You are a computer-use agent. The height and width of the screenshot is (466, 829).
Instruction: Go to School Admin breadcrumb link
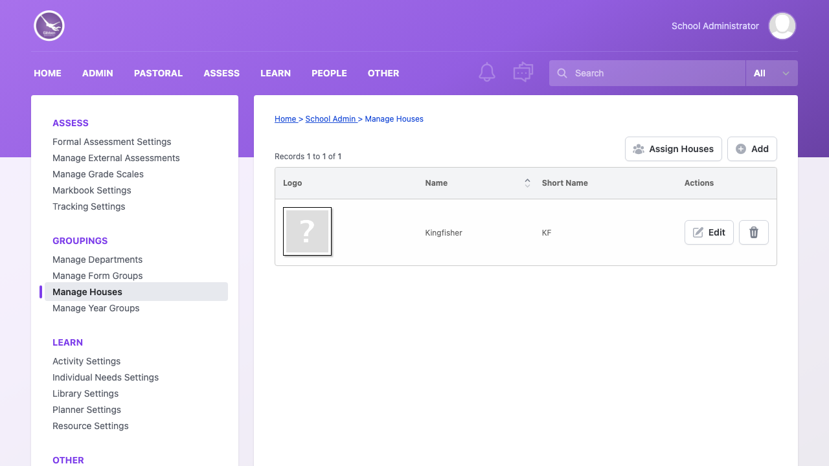[x=331, y=119]
